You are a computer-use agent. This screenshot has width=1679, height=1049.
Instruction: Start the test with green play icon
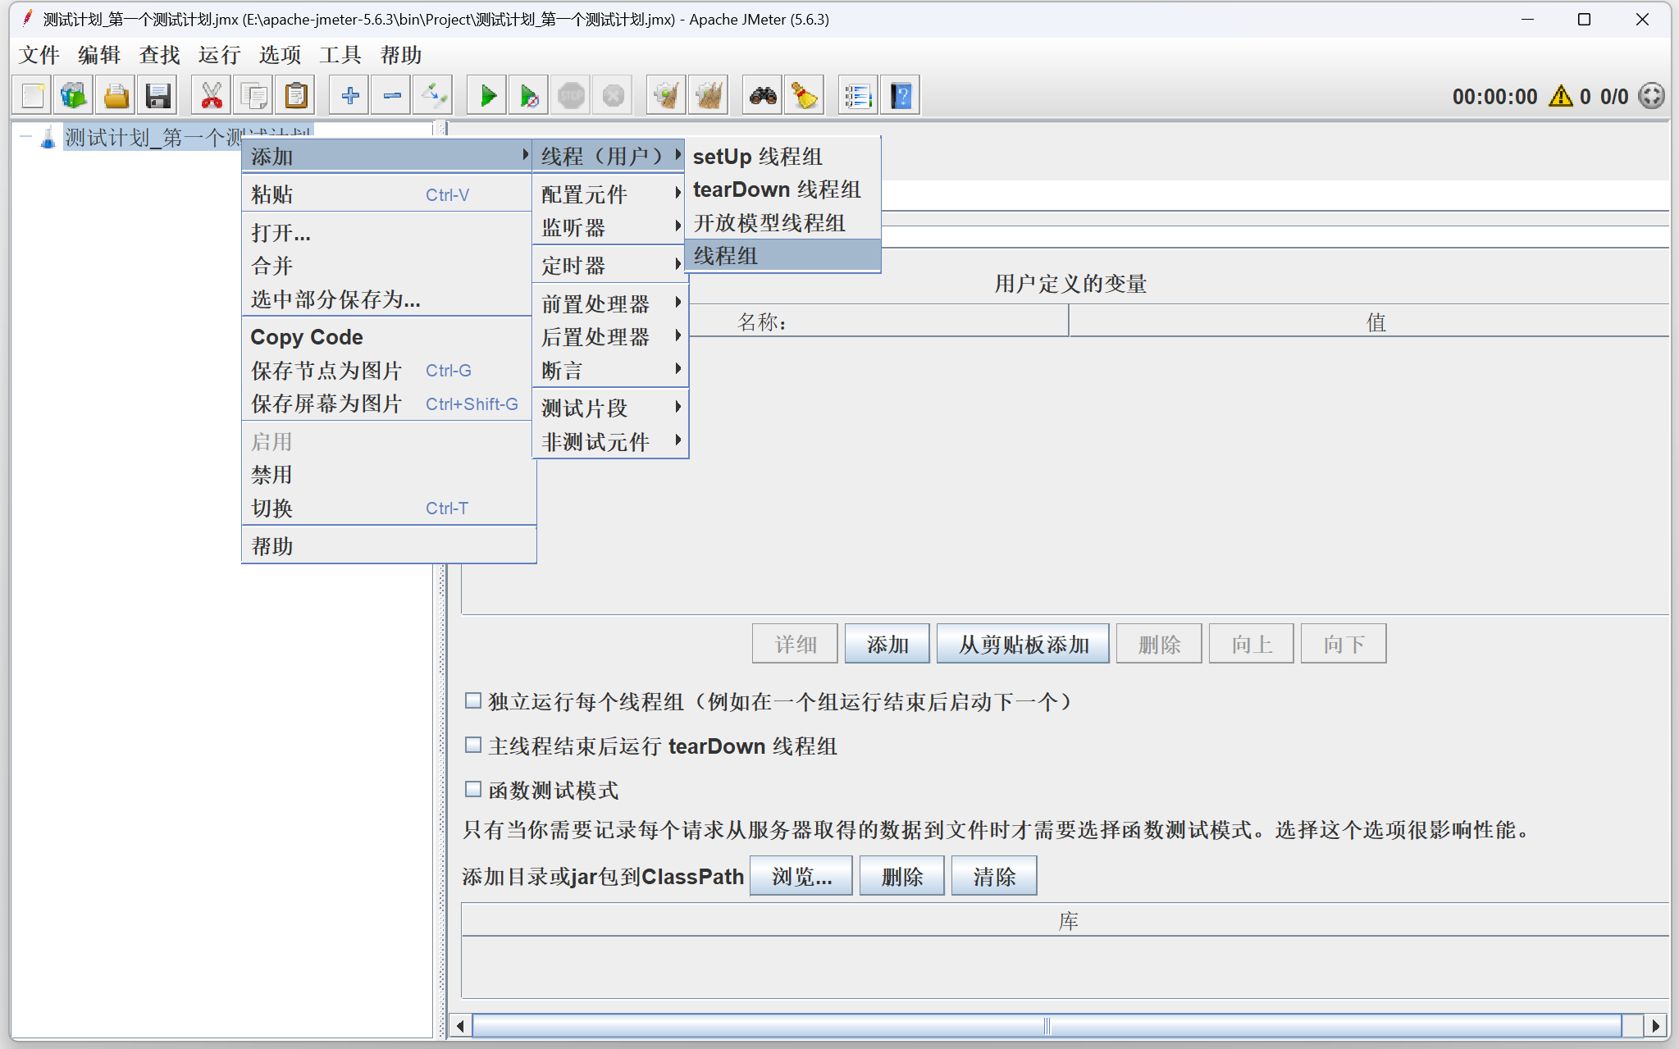pos(488,96)
